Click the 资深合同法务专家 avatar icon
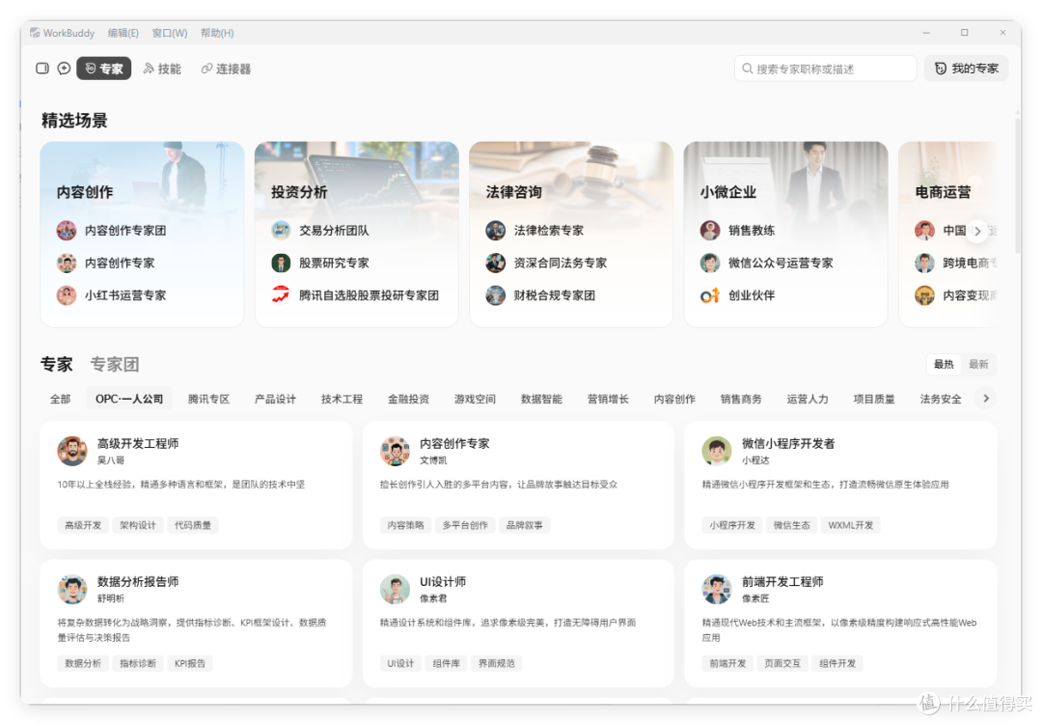This screenshot has height=725, width=1042. pyautogui.click(x=496, y=263)
